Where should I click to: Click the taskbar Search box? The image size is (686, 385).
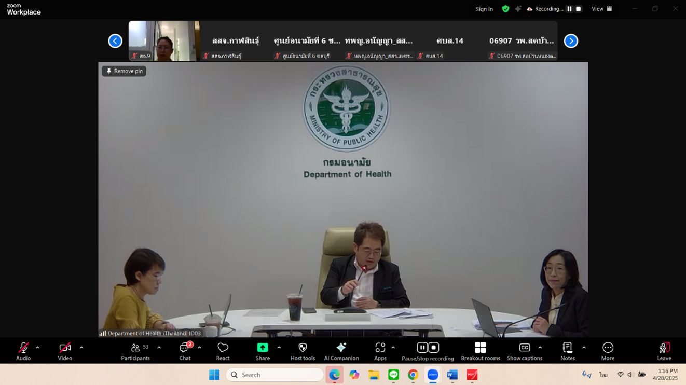click(x=275, y=375)
